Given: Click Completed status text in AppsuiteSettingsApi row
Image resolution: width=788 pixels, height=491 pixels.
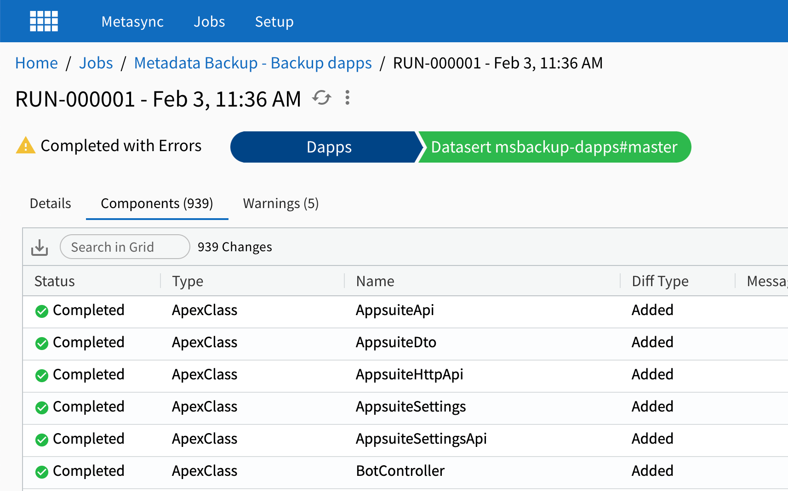Looking at the screenshot, I should pyautogui.click(x=89, y=439).
